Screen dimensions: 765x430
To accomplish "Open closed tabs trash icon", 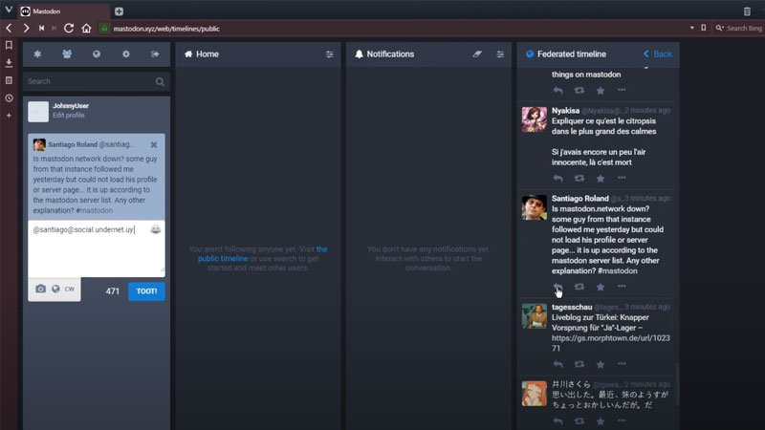I will (x=747, y=11).
